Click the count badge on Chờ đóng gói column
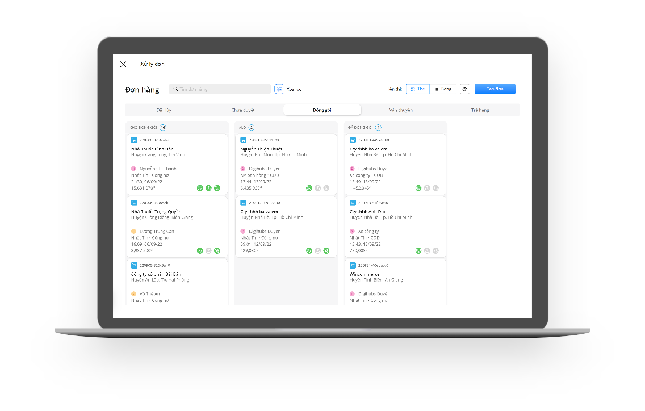 click(164, 128)
